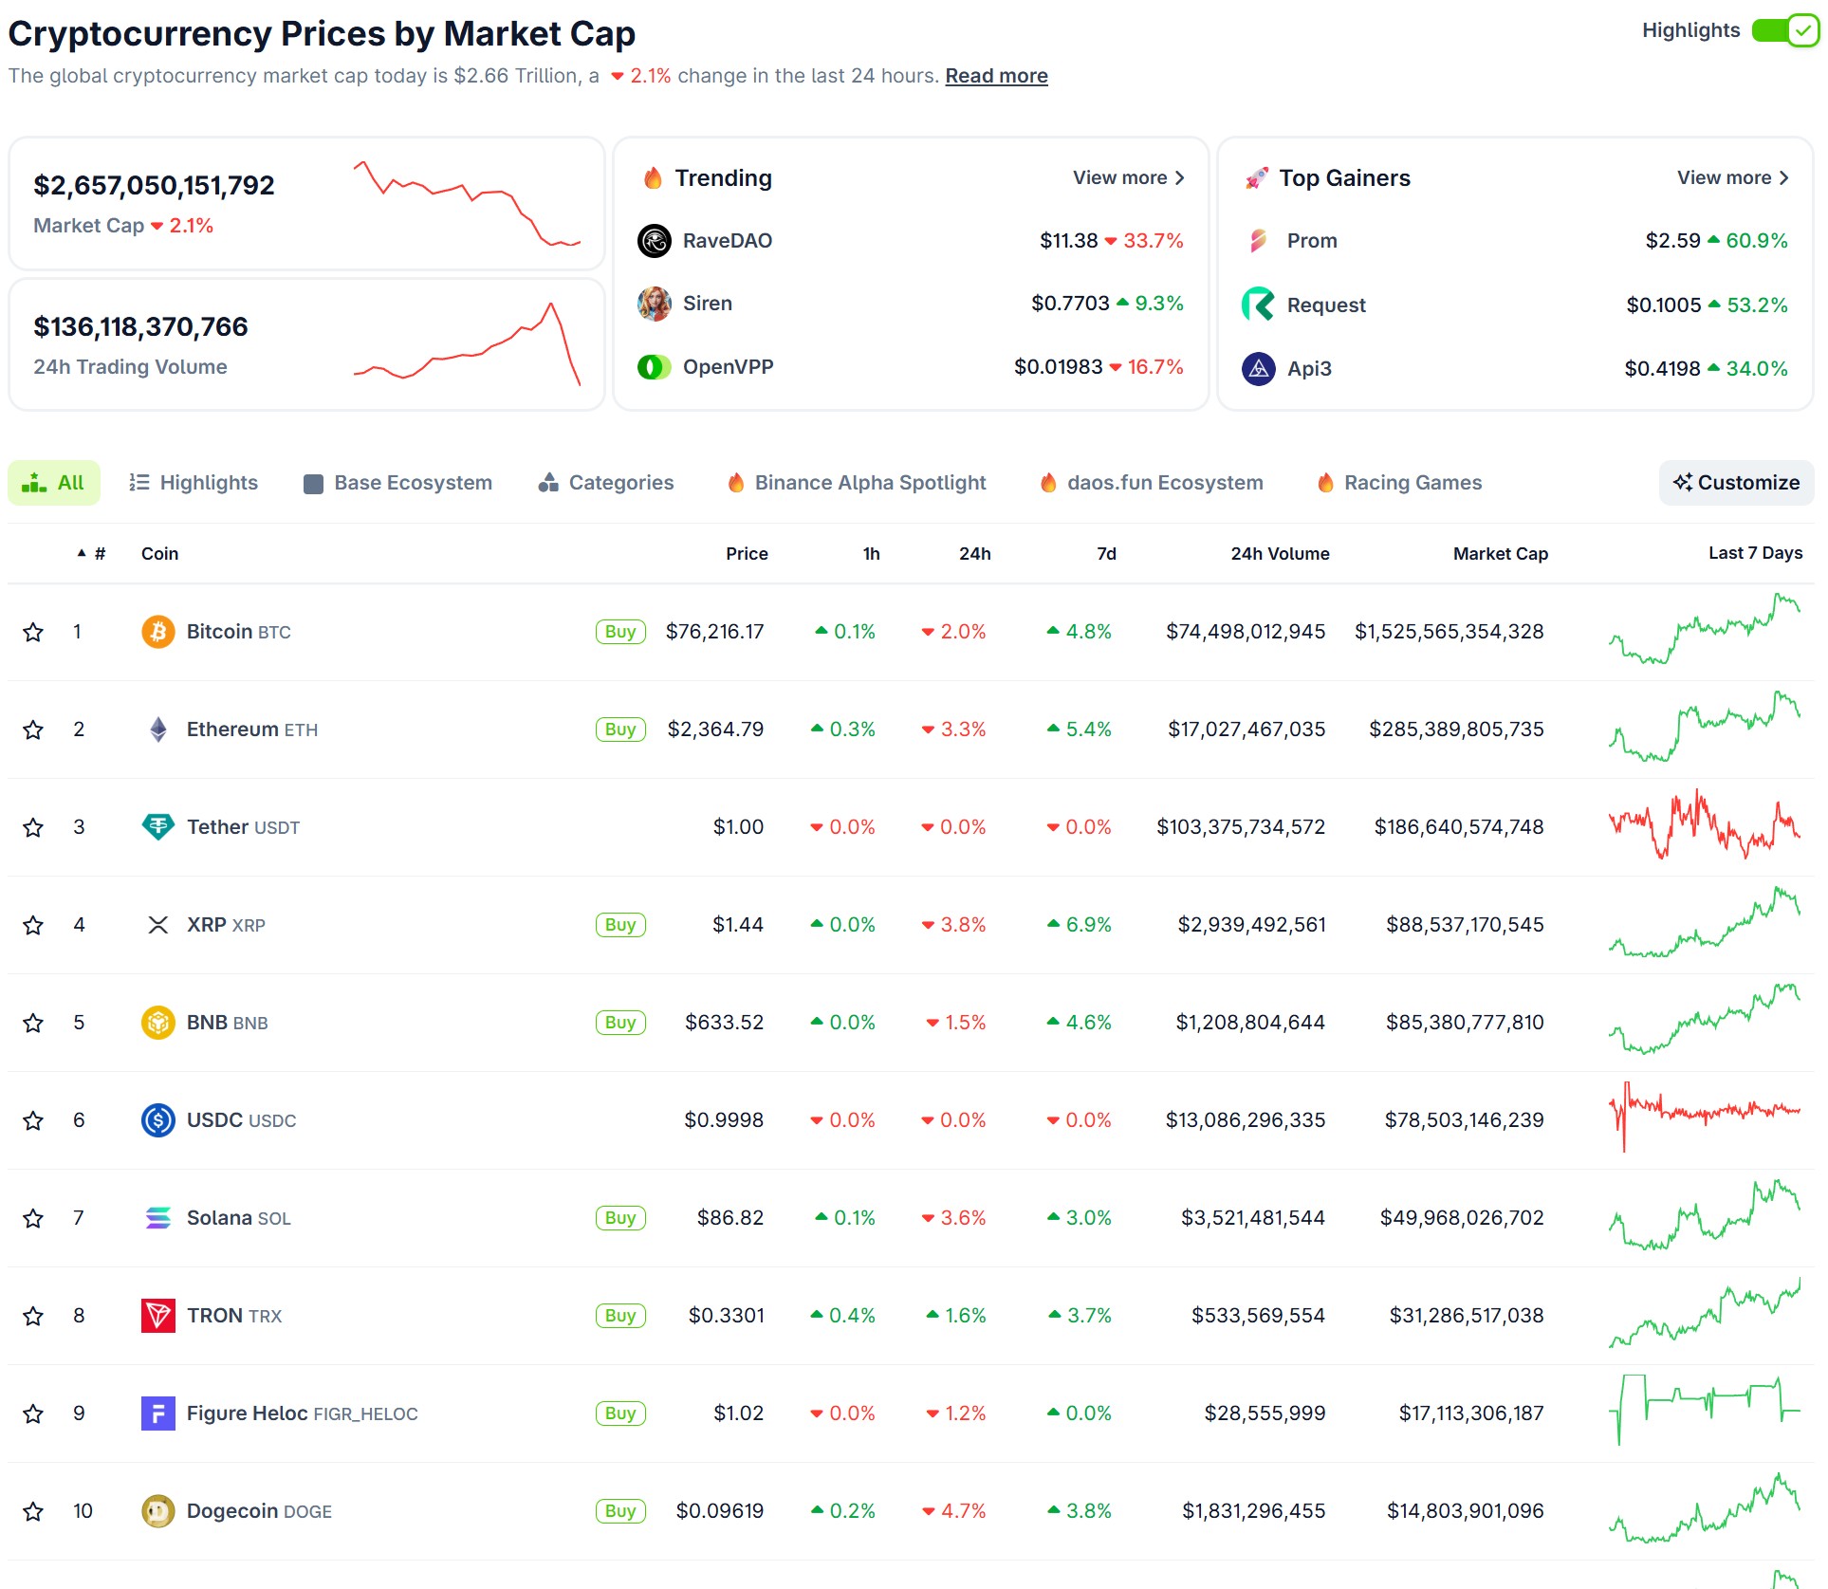The width and height of the screenshot is (1828, 1589).
Task: Click the TRON red logo icon
Action: click(x=157, y=1316)
